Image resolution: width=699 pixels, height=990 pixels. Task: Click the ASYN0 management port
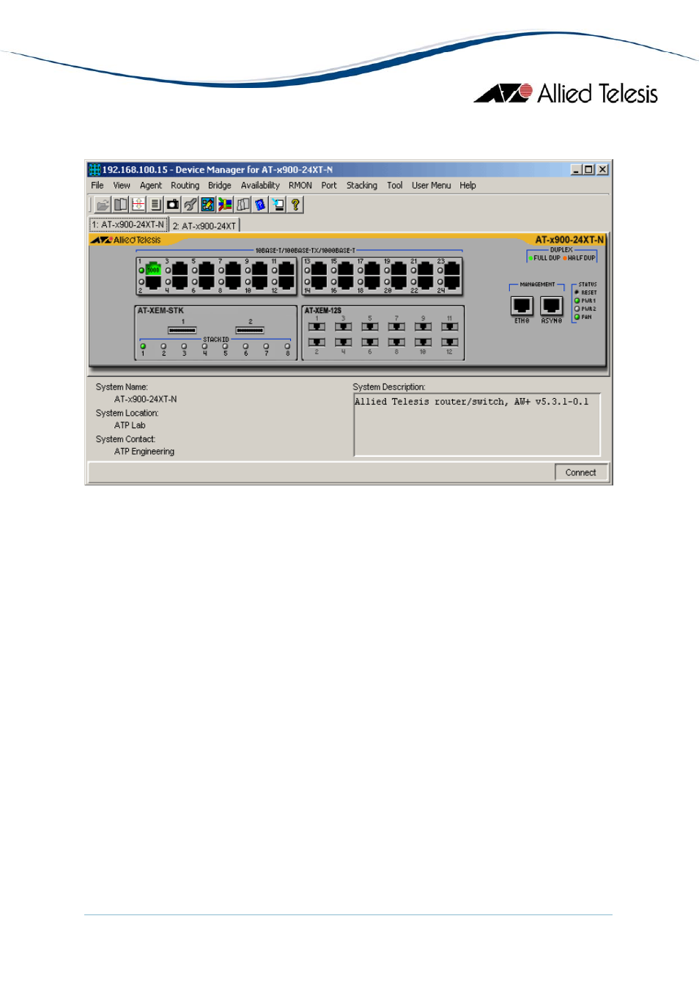(551, 306)
